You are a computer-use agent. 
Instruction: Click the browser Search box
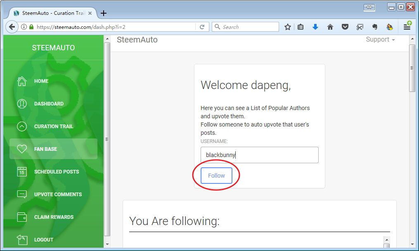tap(245, 27)
